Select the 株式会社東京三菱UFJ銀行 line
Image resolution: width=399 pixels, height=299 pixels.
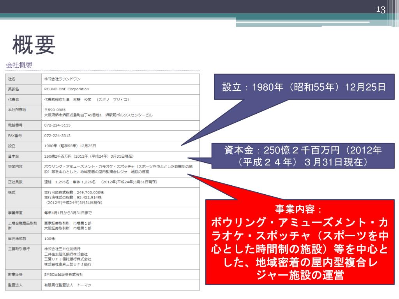coord(68,264)
